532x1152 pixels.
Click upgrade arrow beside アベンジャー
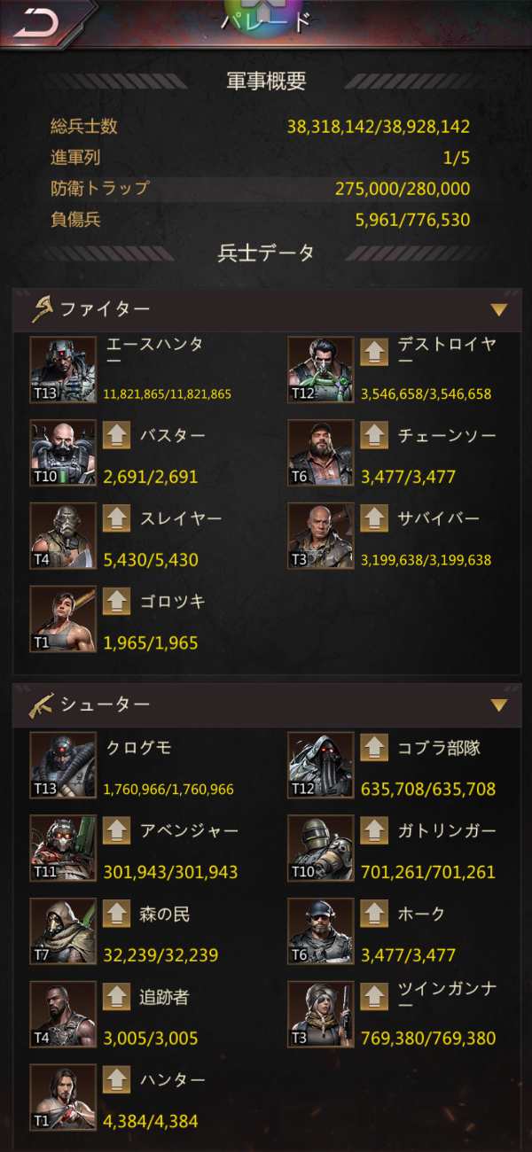click(117, 831)
